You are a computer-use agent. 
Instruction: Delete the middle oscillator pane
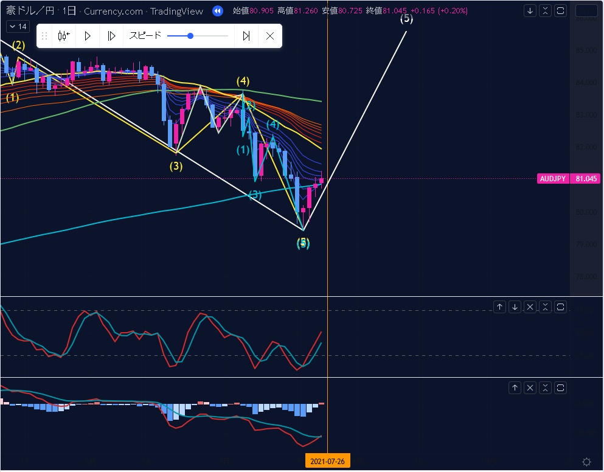pos(530,307)
